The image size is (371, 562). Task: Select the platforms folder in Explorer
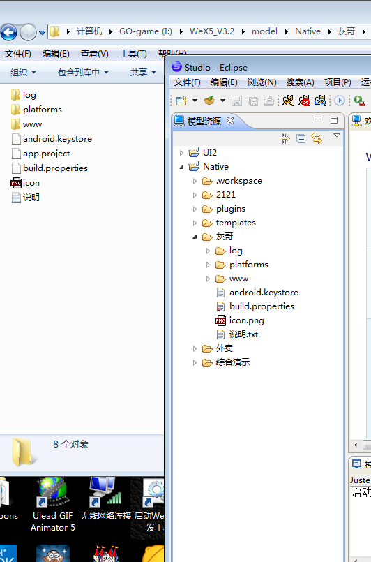(36, 110)
